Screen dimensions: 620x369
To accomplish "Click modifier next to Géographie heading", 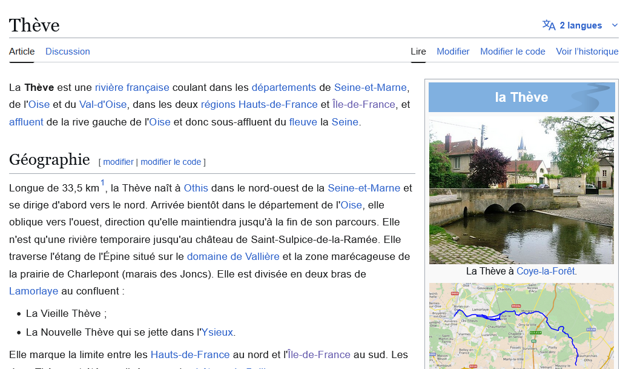I will point(118,162).
